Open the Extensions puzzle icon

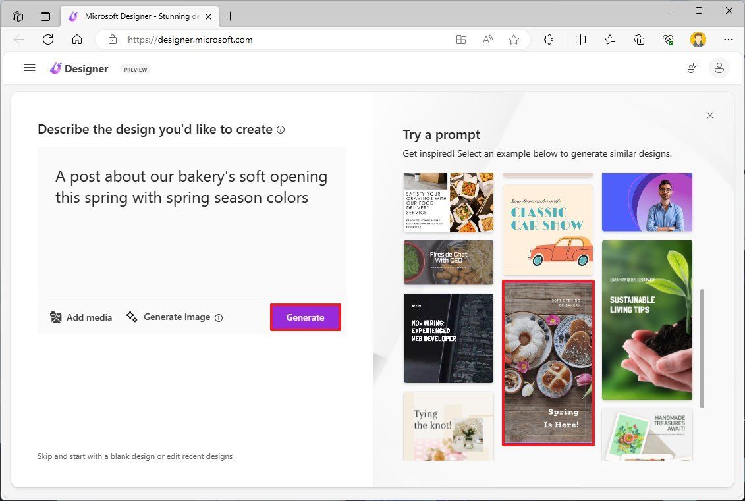click(x=549, y=40)
